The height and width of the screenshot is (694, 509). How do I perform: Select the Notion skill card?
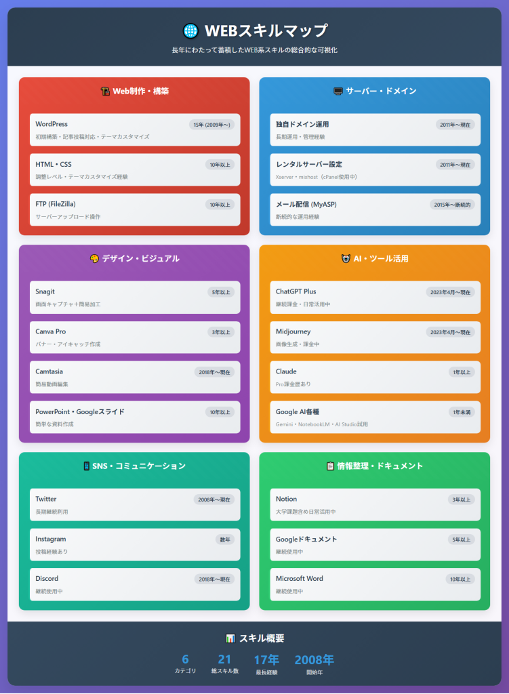pyautogui.click(x=375, y=505)
